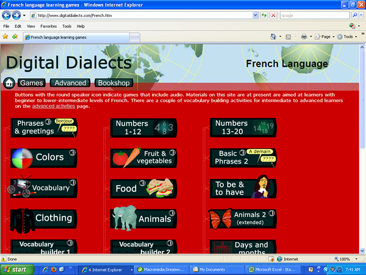Click the Firefox quick launch icon
This screenshot has width=366, height=275.
tap(54, 269)
